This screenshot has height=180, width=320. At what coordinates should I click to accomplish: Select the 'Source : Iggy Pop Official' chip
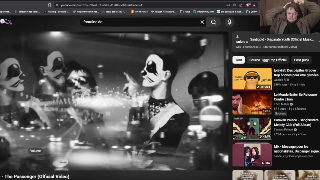pyautogui.click(x=268, y=60)
